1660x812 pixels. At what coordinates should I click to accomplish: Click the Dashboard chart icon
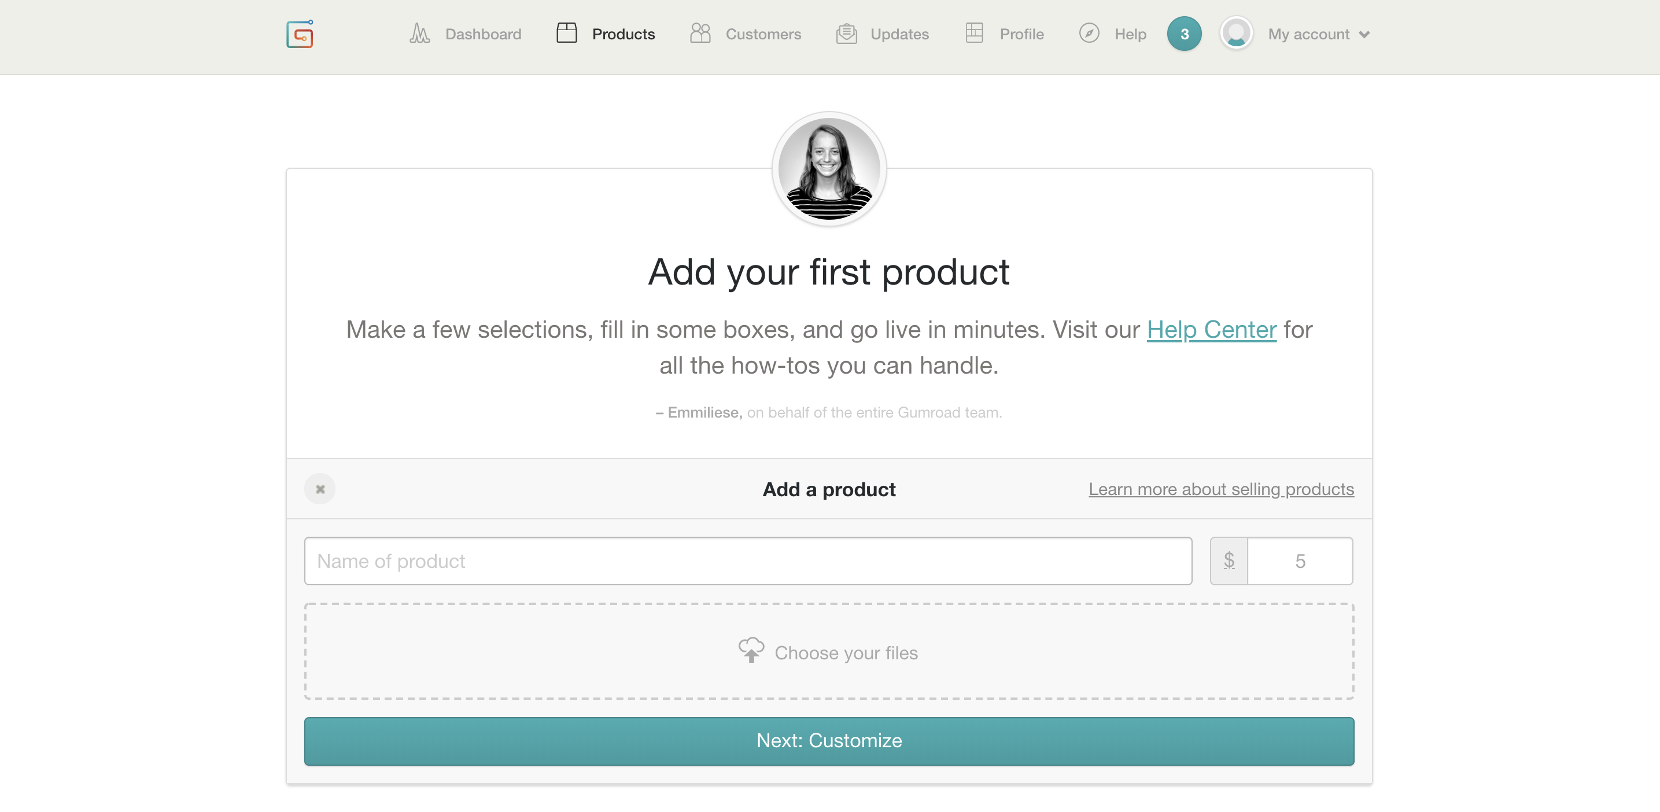pyautogui.click(x=419, y=34)
